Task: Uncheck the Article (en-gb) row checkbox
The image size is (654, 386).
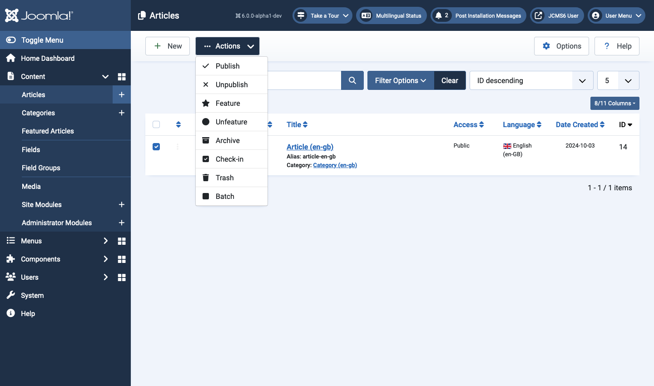Action: 156,146
